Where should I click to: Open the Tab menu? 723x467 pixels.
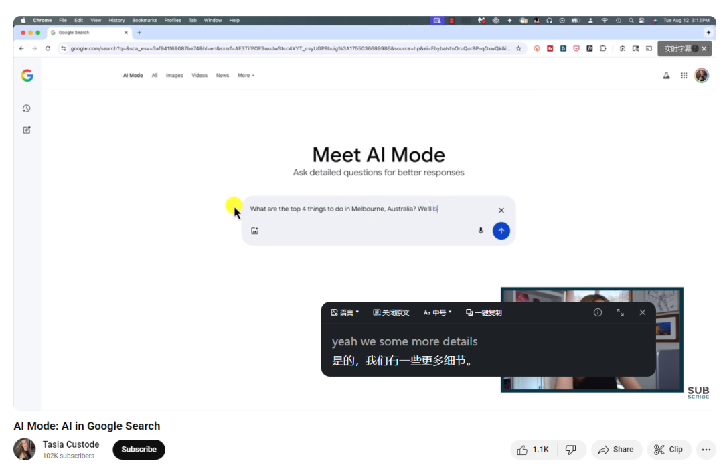tap(193, 20)
